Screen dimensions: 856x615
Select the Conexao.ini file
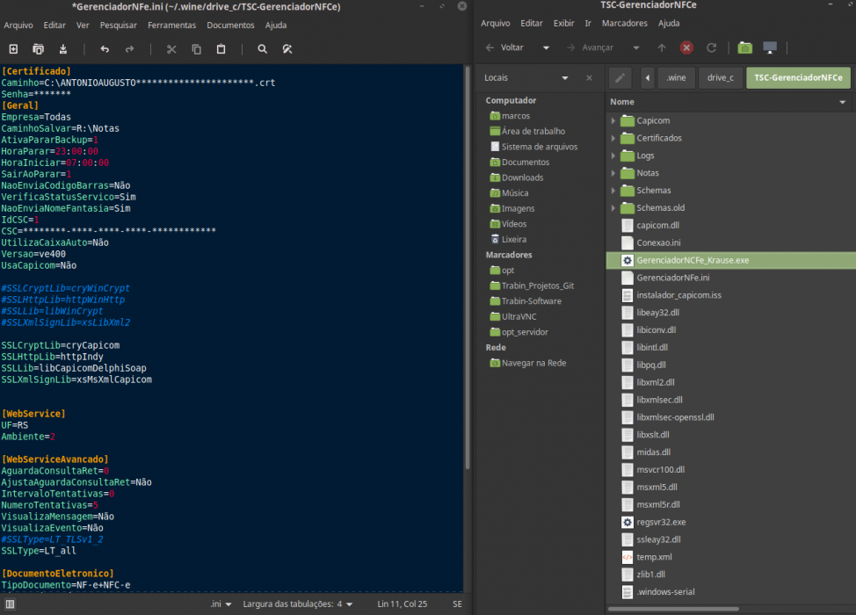[x=658, y=242]
